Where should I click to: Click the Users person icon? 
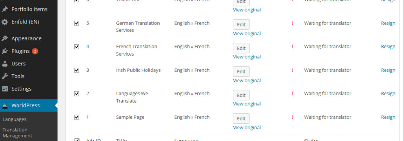click(x=5, y=63)
